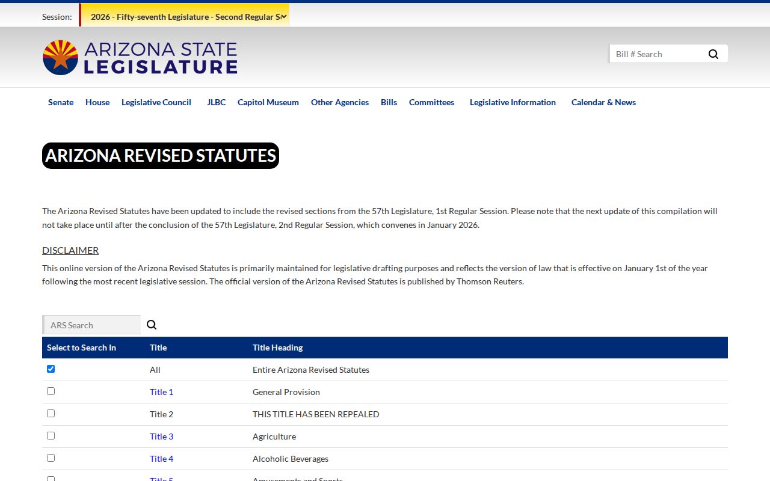
Task: Click the ARS Search magnifier icon
Action: pyautogui.click(x=152, y=325)
